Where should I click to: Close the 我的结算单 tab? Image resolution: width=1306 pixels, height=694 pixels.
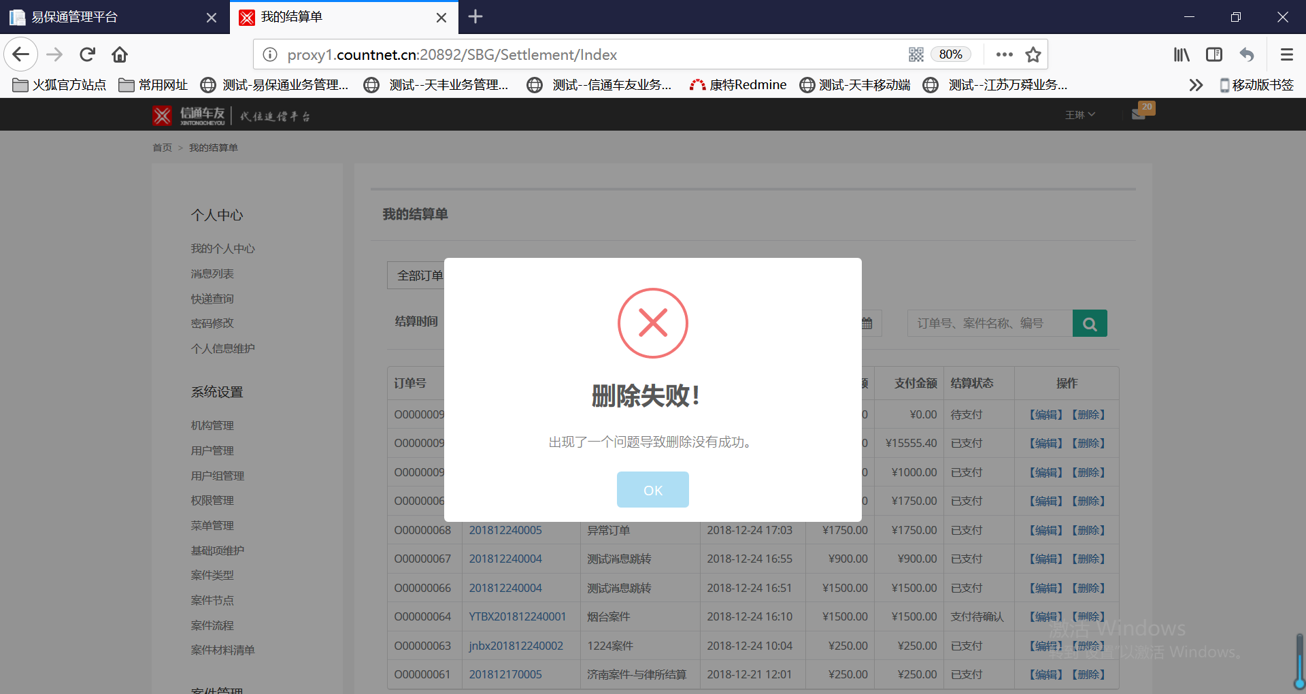tap(441, 18)
